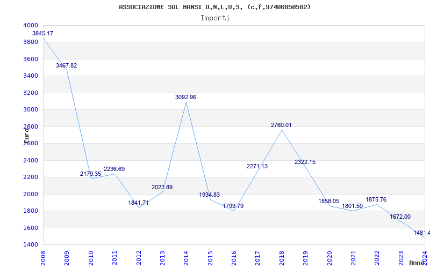The height and width of the screenshot is (268, 430).
Task: Click y-axis value 3000
Action: coord(31,110)
